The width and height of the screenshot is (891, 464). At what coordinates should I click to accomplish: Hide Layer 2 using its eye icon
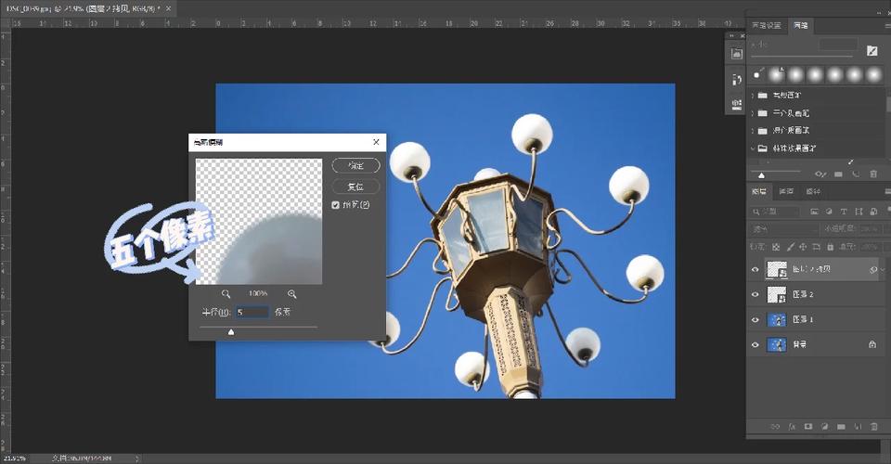pyautogui.click(x=755, y=294)
